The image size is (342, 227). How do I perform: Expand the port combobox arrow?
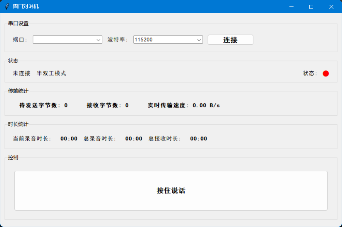click(x=99, y=40)
